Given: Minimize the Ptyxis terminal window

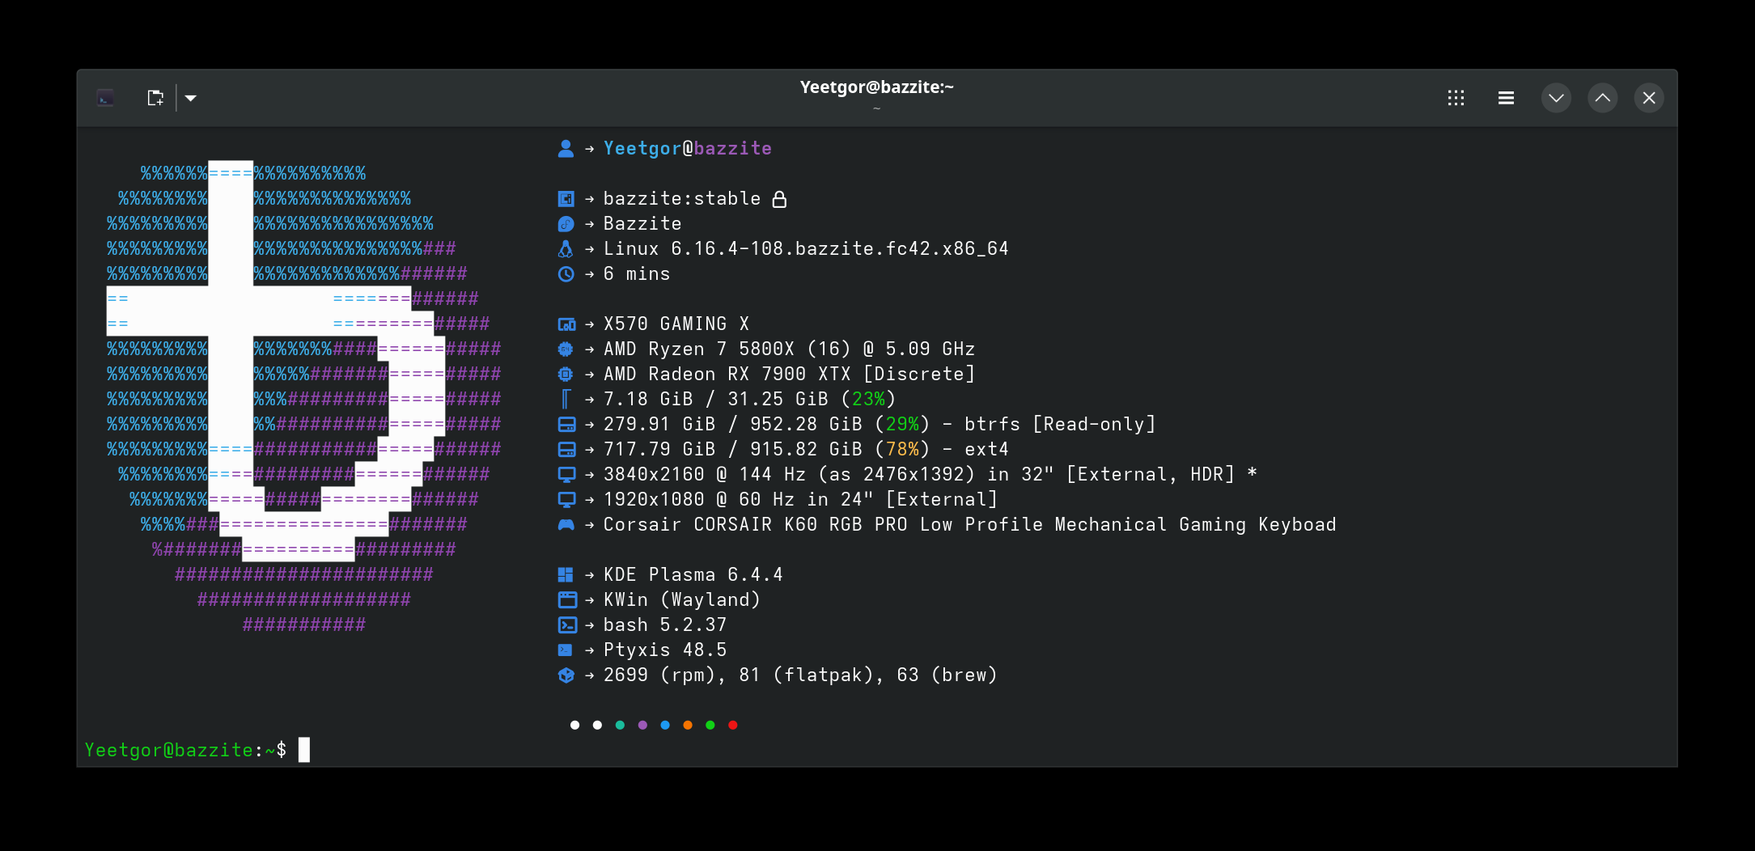Looking at the screenshot, I should (1555, 98).
